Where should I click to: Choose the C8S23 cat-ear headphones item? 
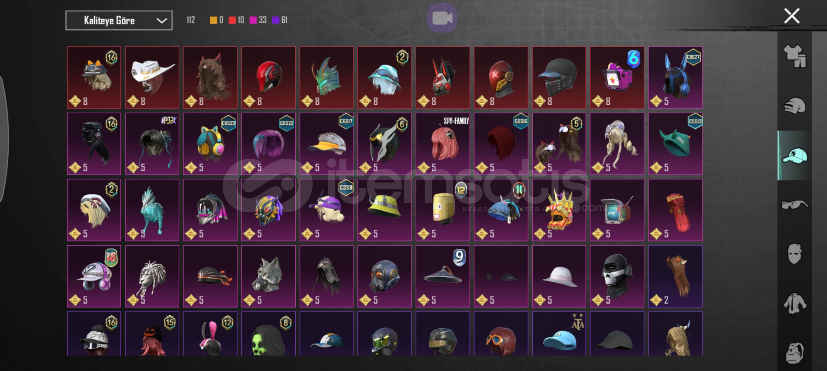point(210,144)
